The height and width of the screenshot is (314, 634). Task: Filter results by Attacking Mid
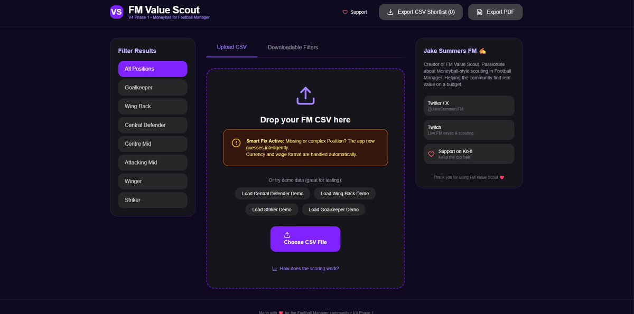(153, 163)
